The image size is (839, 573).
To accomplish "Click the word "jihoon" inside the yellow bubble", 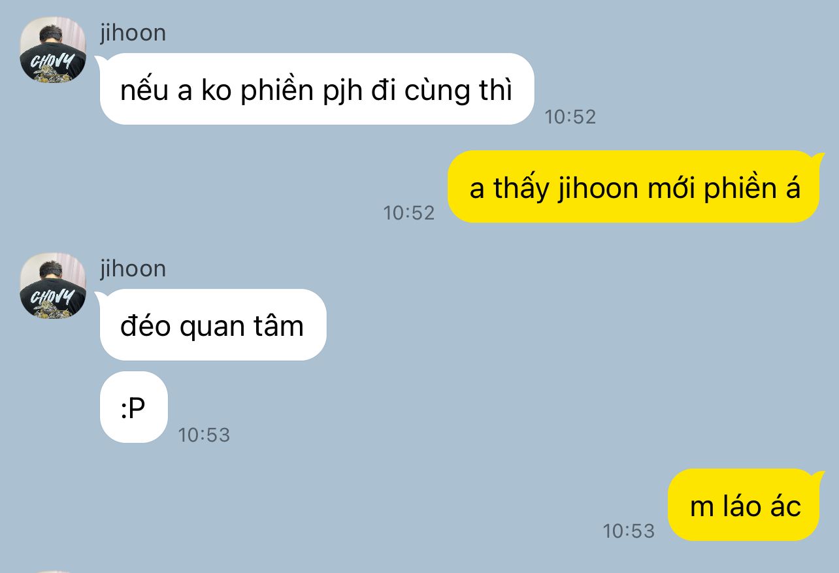I will (x=598, y=189).
